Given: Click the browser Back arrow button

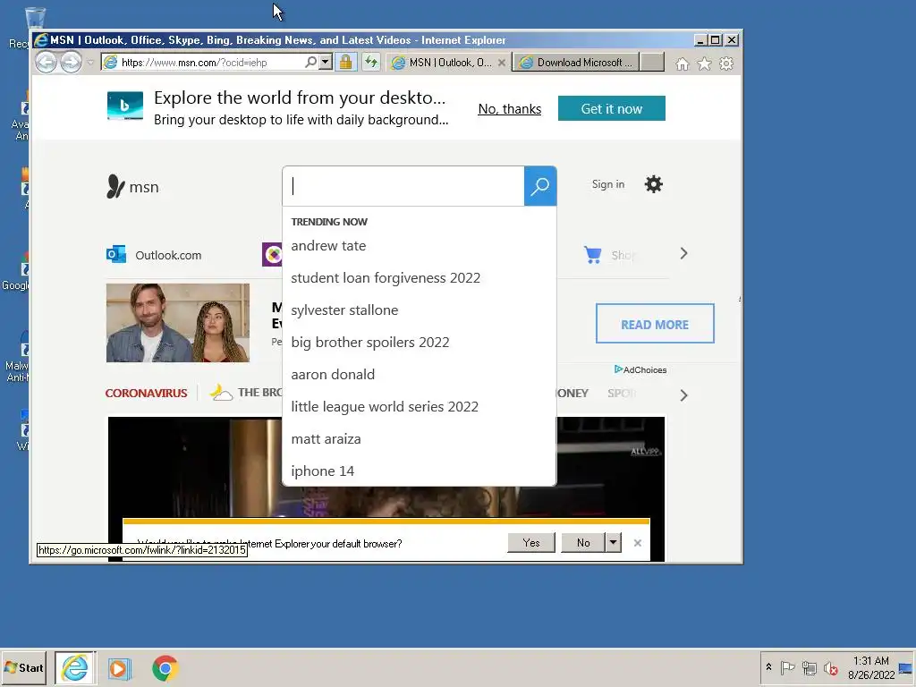Looking at the screenshot, I should click(47, 62).
